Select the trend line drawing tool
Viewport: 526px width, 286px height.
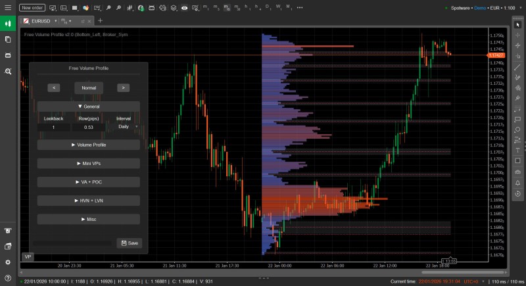point(517,68)
